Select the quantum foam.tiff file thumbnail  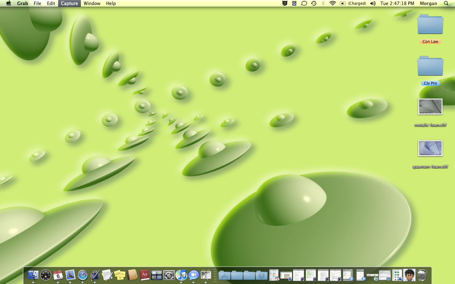pyautogui.click(x=430, y=148)
